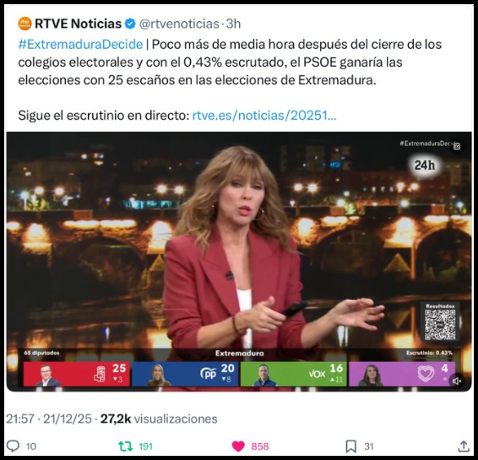Viewport: 478px width, 460px height.
Task: Click the blue verified badge icon
Action: tap(130, 24)
